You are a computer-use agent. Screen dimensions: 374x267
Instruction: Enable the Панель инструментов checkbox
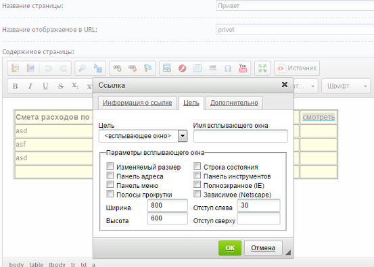coord(197,176)
